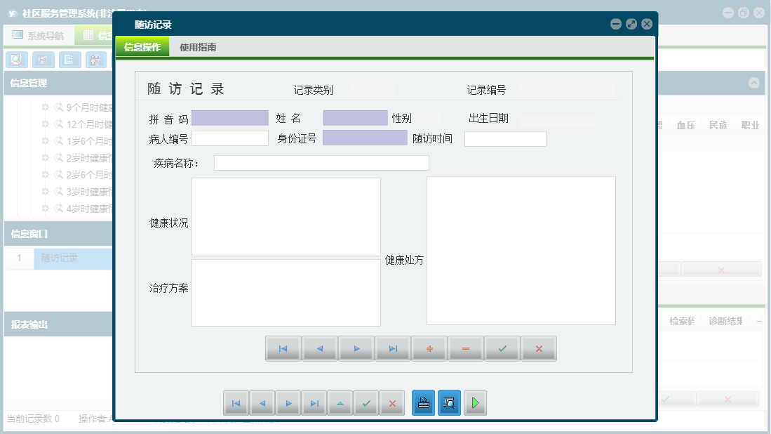The image size is (771, 434).
Task: Expand the 4岁时健康 tree node
Action: 45,208
